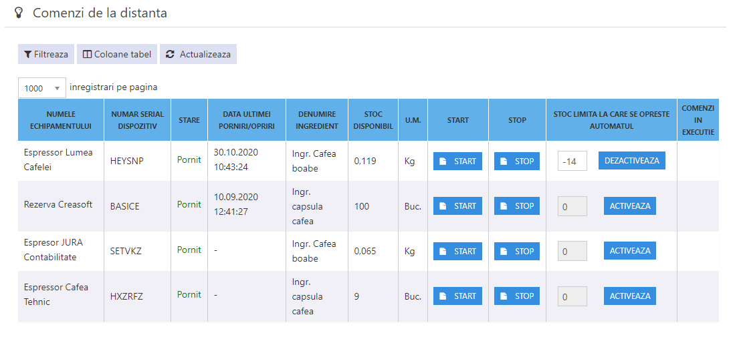Viewport: 735px width, 341px height.
Task: Edit the -14 stock limit field
Action: (x=572, y=161)
